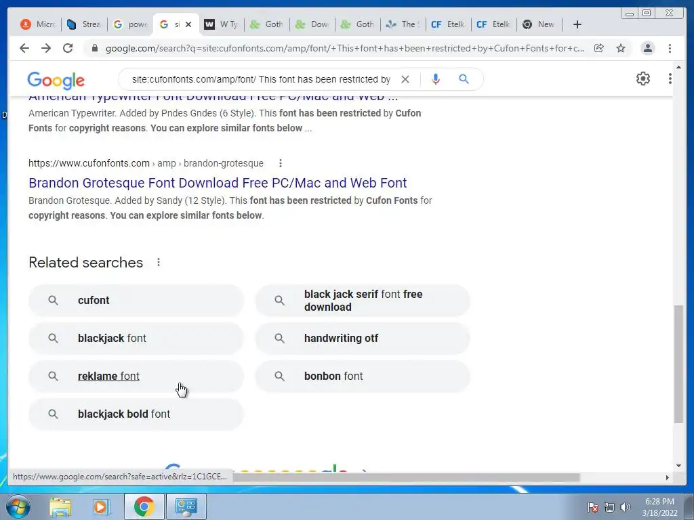Screen dimensions: 694x520
Task: Start voice search with the microphone
Action: tap(436, 79)
